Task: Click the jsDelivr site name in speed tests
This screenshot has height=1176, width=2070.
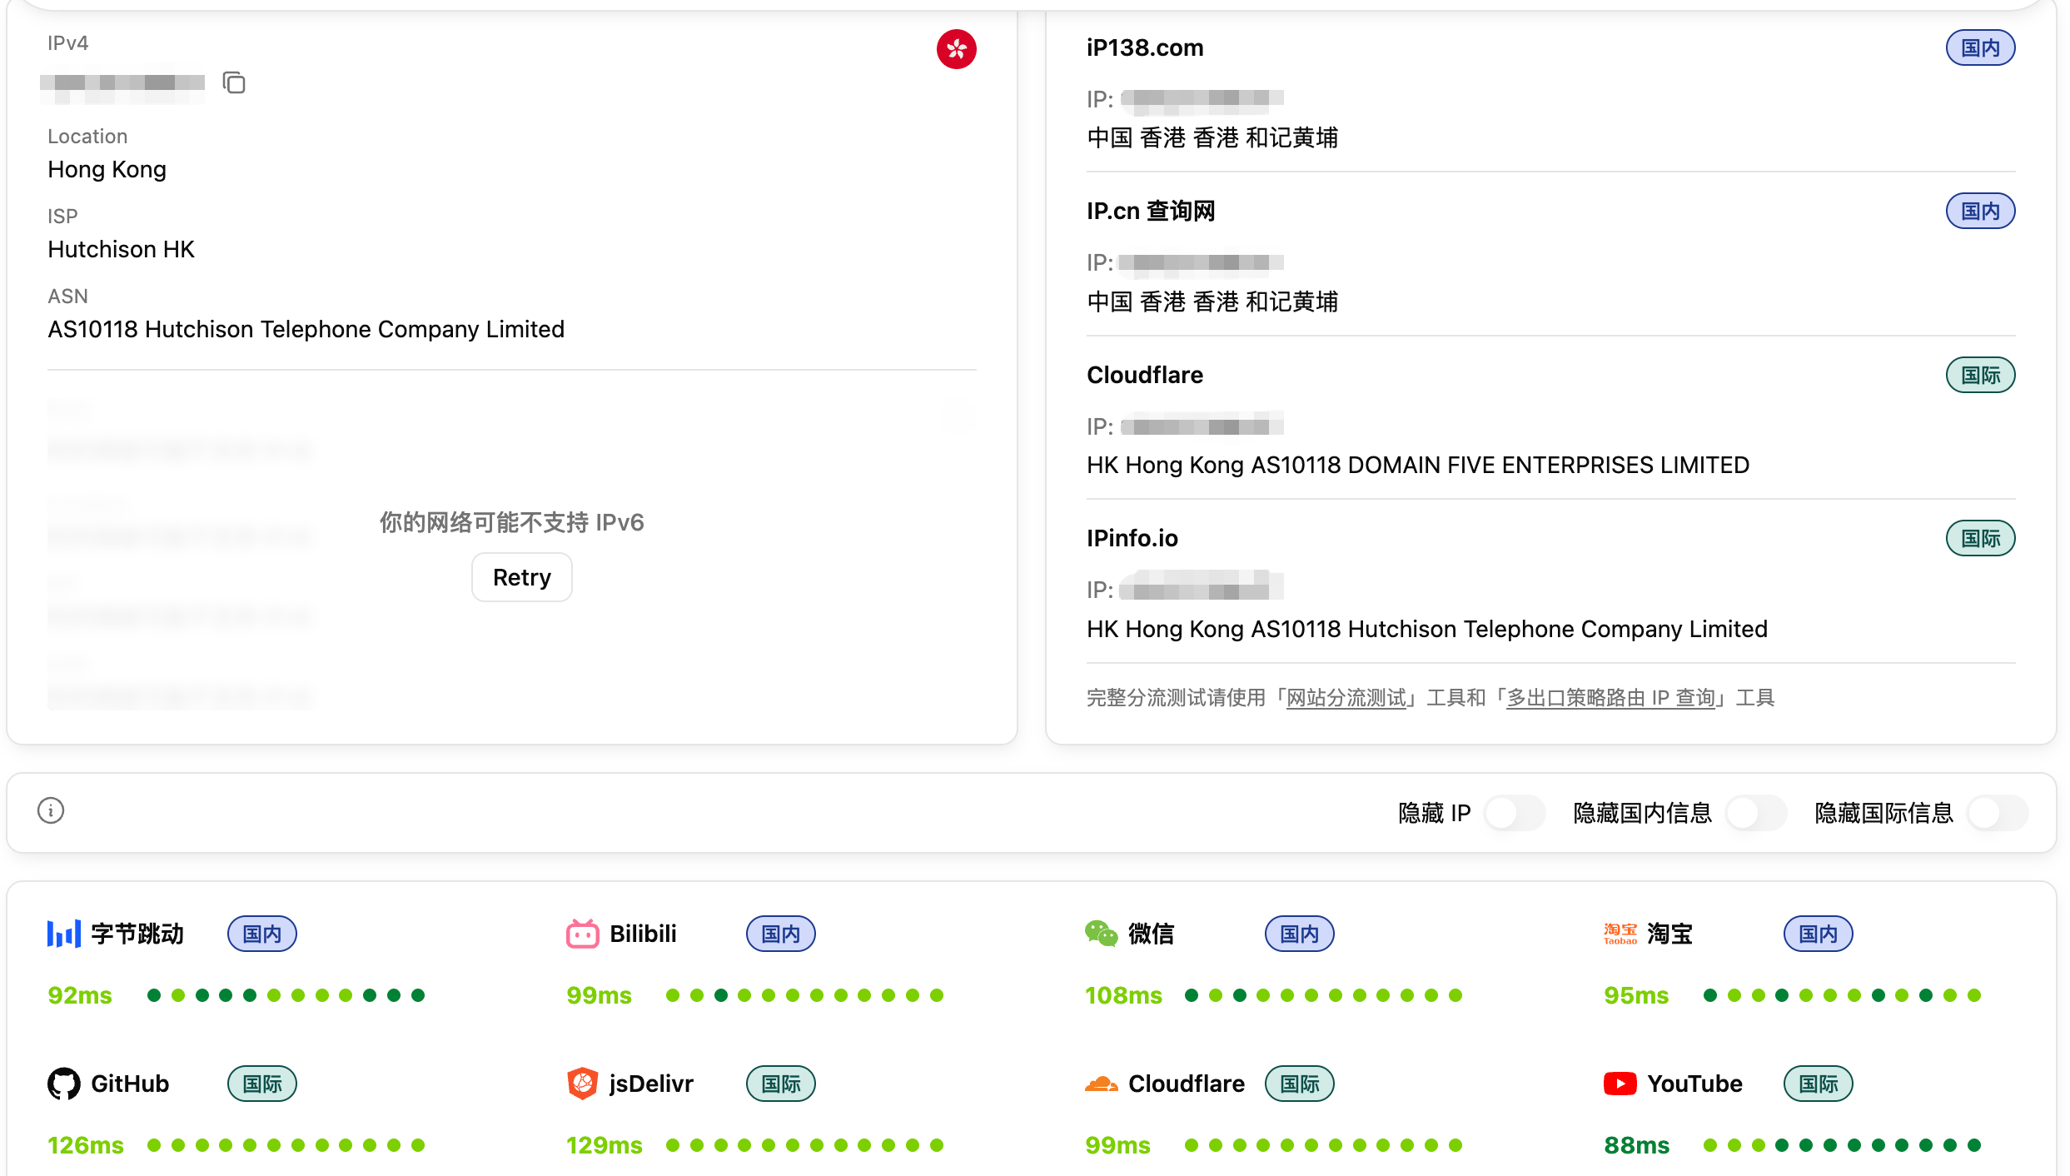Action: 651,1084
